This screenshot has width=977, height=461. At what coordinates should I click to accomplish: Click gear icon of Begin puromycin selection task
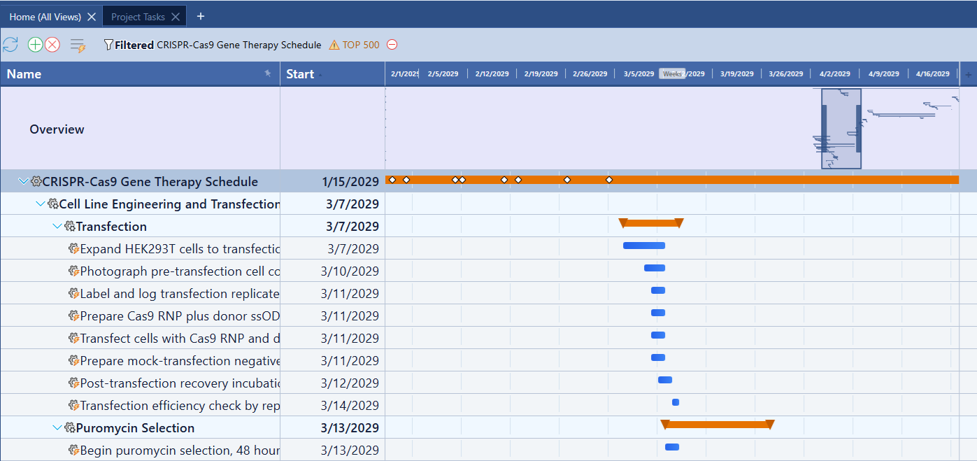(x=73, y=450)
